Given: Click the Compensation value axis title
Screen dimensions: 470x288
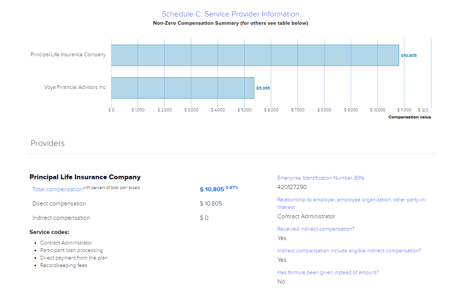Looking at the screenshot, I should 410,117.
